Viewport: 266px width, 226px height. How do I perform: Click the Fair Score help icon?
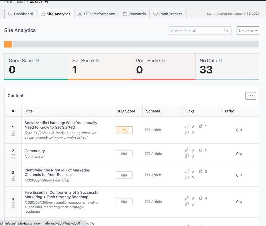97,61
